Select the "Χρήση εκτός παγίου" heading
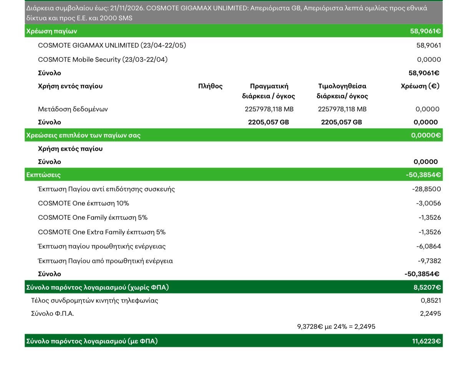Image resolution: width=453 pixels, height=365 pixels. click(x=70, y=149)
